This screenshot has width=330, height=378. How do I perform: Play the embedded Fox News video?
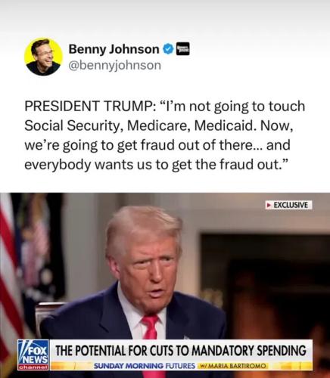[165, 285]
